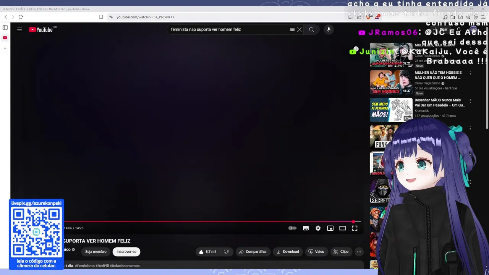The height and width of the screenshot is (275, 489).
Task: Open #Feminismo hashtag link
Action: pyautogui.click(x=85, y=266)
